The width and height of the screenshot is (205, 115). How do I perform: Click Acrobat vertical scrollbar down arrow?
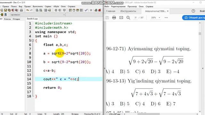(200, 111)
